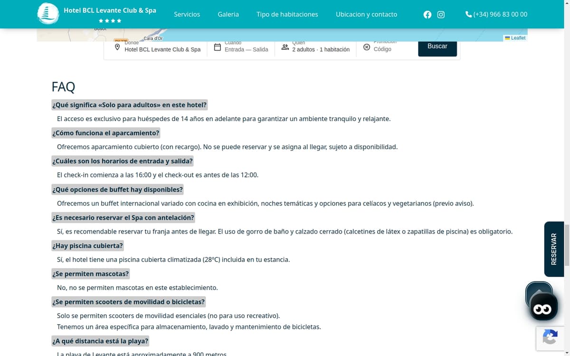Image resolution: width=570 pixels, height=356 pixels.
Task: Expand ¿Cómo funciona el aparcamiento?
Action: tap(106, 133)
